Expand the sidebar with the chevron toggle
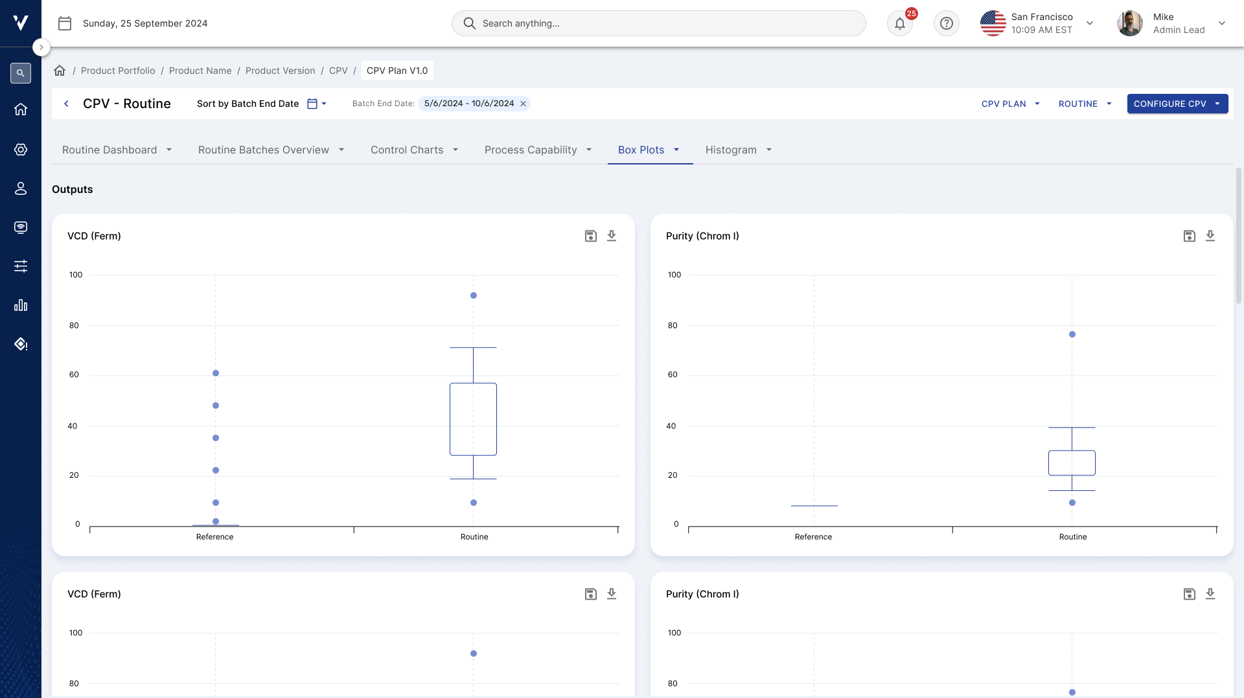1244x698 pixels. (x=41, y=47)
